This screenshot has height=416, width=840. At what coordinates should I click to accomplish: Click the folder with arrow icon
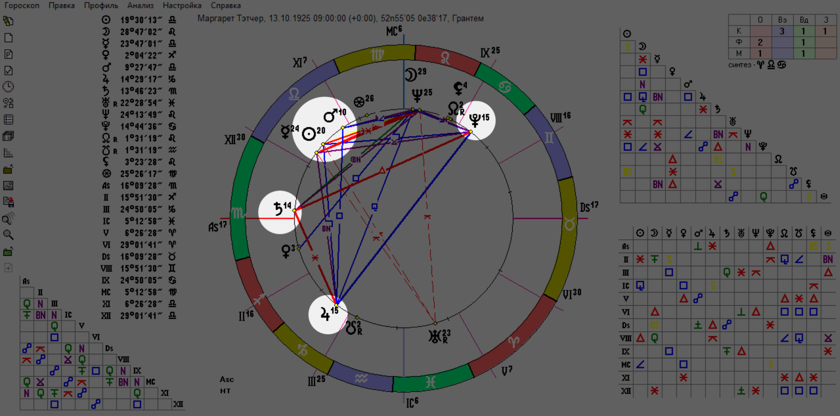pos(8,169)
